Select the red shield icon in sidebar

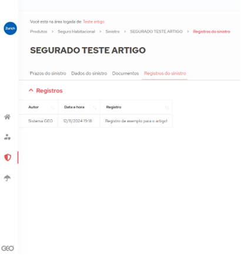pos(8,157)
